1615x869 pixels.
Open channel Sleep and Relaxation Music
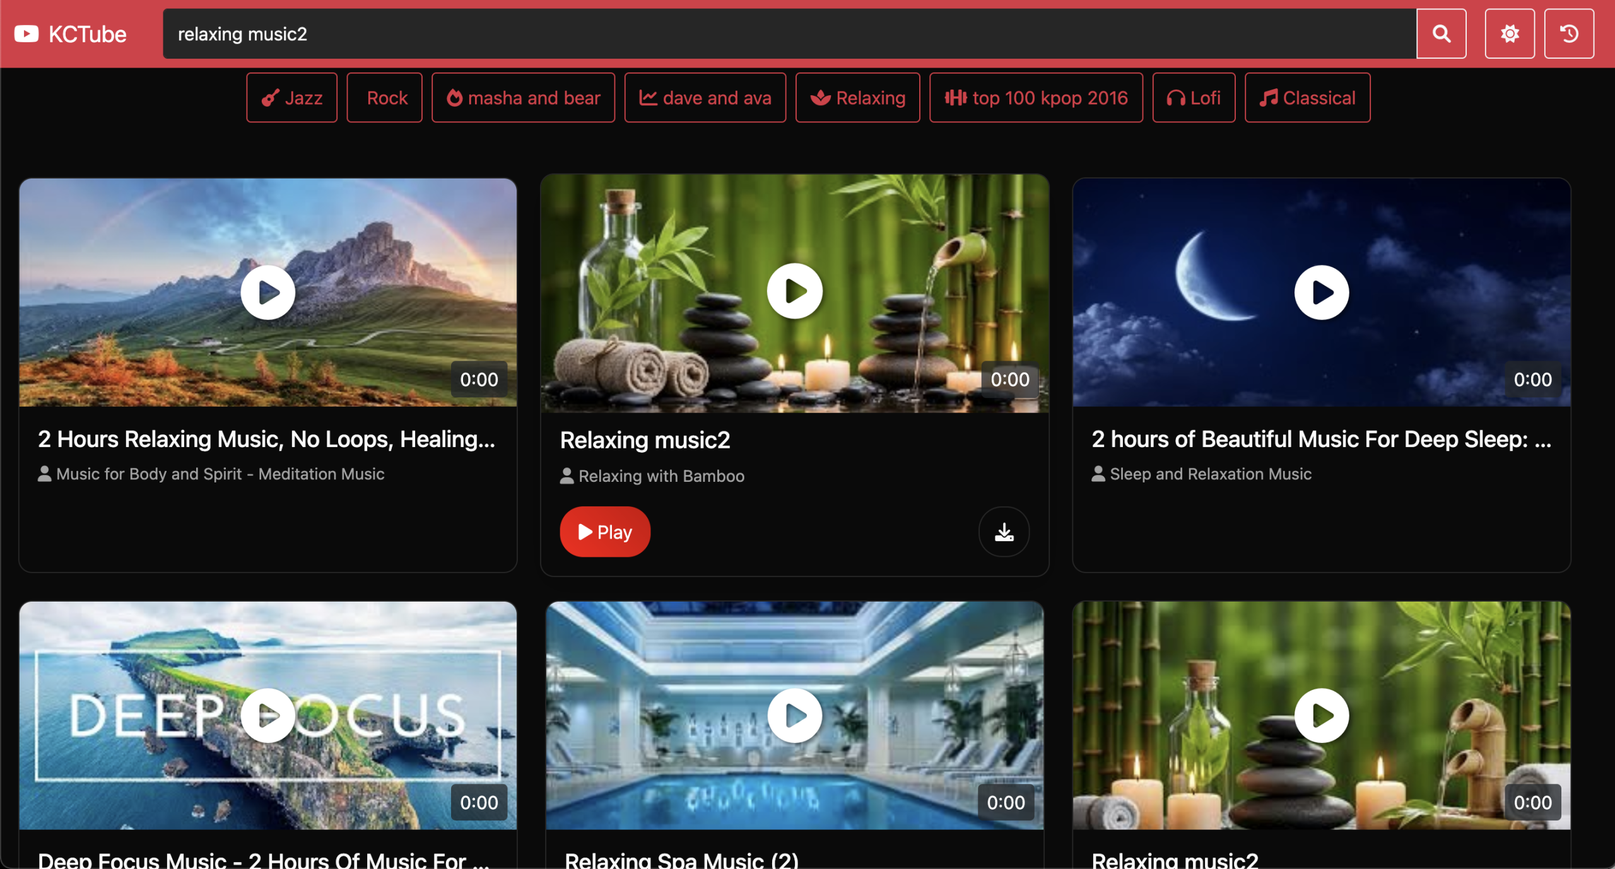1210,474
